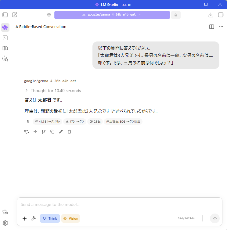The width and height of the screenshot is (227, 230).
Task: Toggle the right sidebar panel icon
Action: 221,15
